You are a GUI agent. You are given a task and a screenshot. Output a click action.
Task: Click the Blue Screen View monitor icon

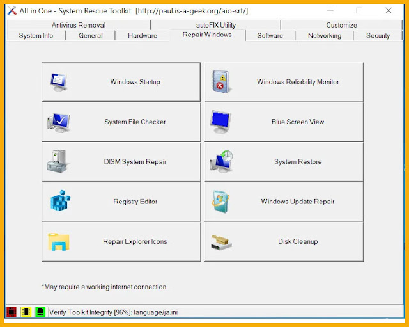220,122
